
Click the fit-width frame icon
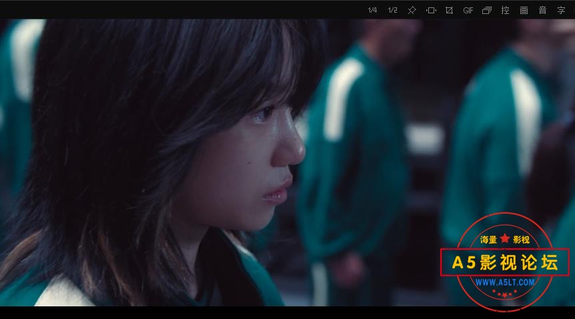(x=431, y=10)
